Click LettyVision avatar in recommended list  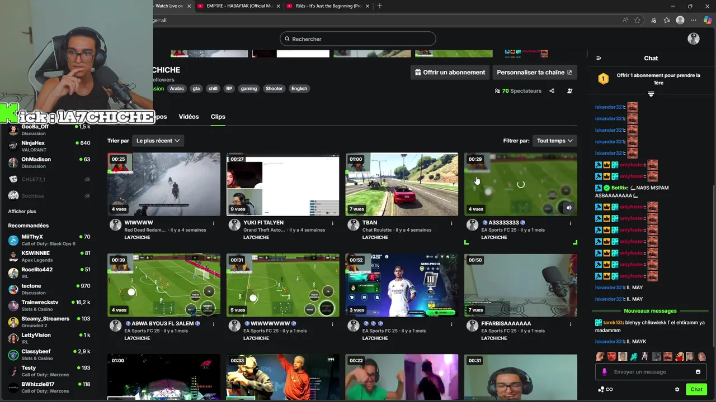click(x=13, y=338)
